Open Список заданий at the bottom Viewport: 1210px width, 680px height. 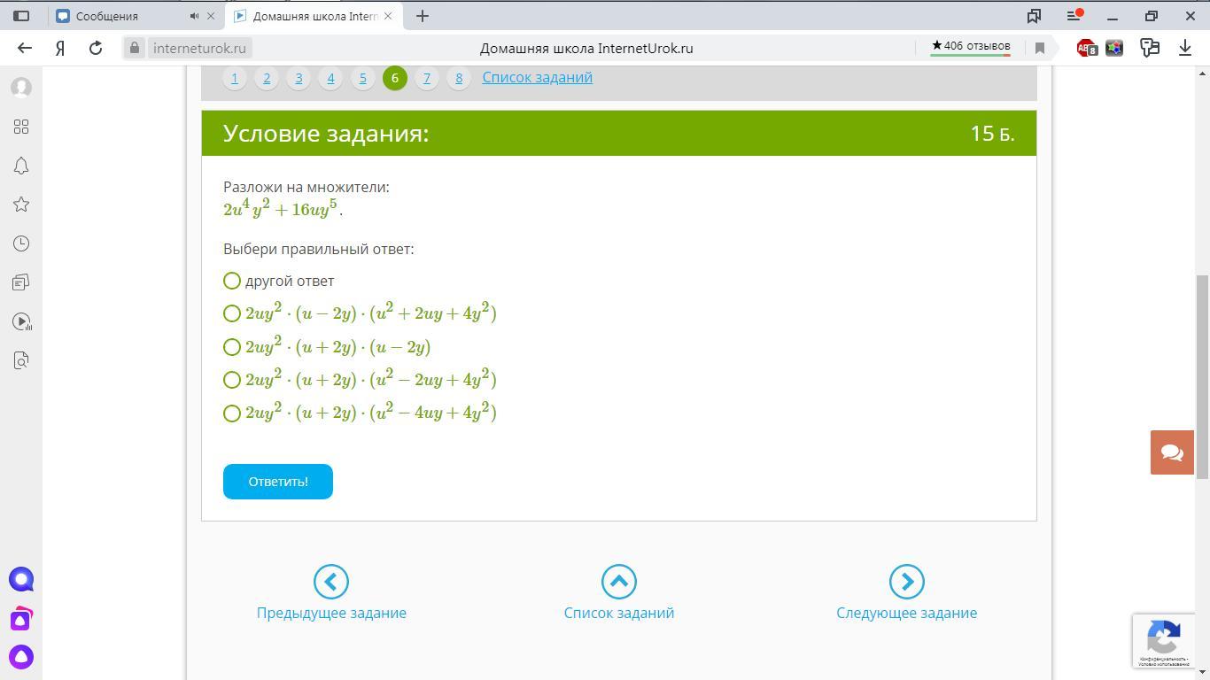click(x=619, y=592)
